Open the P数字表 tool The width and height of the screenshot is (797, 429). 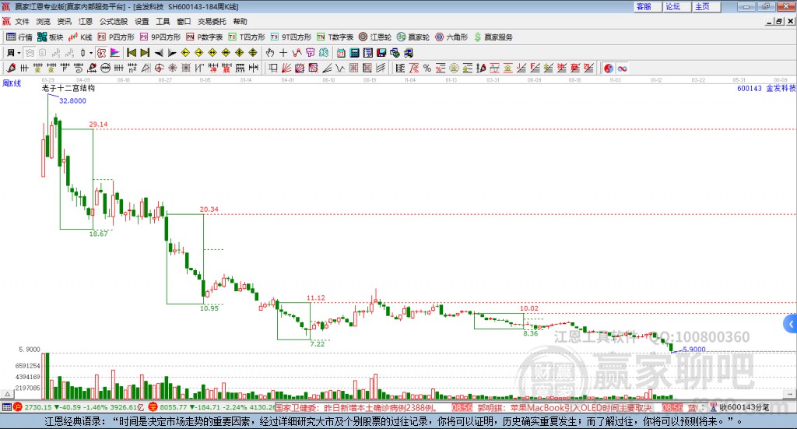[205, 37]
